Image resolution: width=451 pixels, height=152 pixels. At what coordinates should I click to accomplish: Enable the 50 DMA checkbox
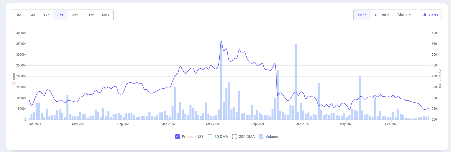[x=210, y=137]
